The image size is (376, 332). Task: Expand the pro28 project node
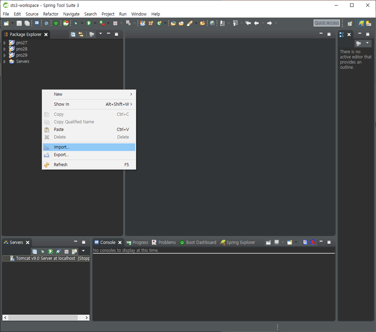pos(4,49)
